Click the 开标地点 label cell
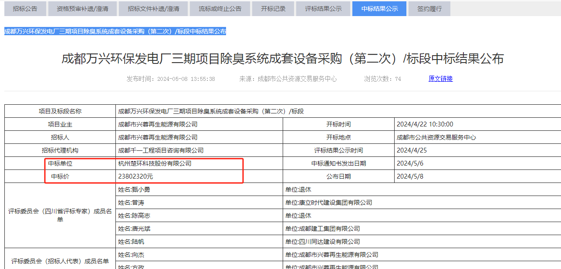The image size is (561, 269). 338,137
